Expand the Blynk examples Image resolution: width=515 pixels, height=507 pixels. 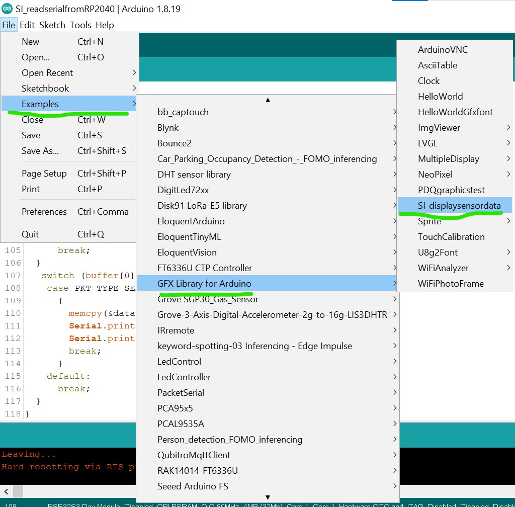pyautogui.click(x=268, y=127)
